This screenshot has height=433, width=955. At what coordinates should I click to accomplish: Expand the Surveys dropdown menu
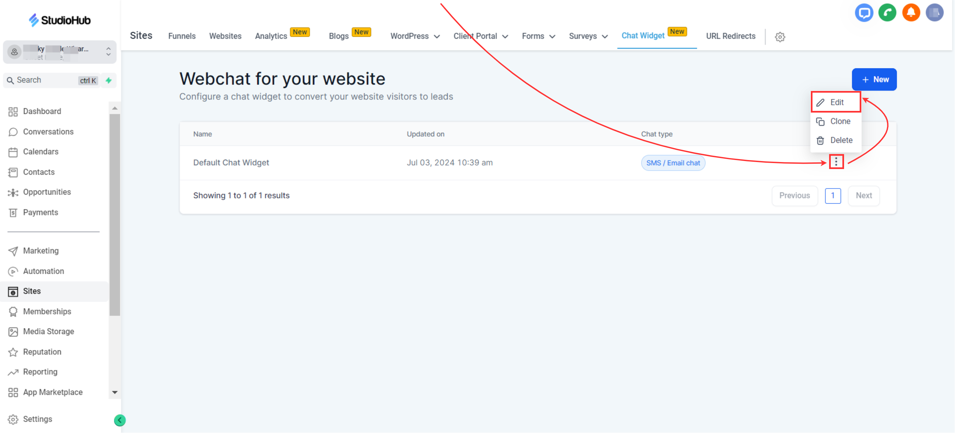click(588, 36)
